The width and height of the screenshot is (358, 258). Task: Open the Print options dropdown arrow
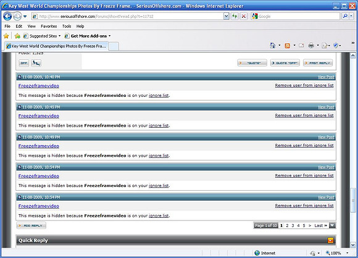tap(318, 46)
